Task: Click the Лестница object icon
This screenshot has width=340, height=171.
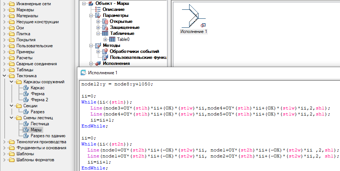Action: [x=26, y=124]
